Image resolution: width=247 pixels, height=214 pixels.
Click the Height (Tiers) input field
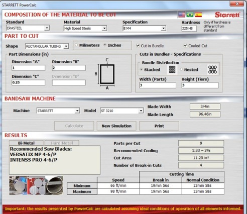[200, 85]
